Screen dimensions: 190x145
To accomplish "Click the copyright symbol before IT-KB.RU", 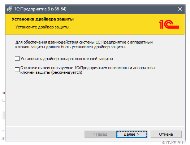I will pos(164,143).
